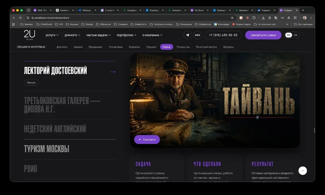Select the Кейсы section tab
The width and height of the screenshot is (325, 195).
[x=166, y=47]
